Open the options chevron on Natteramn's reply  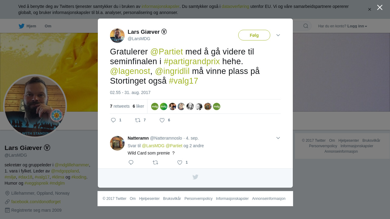pyautogui.click(x=278, y=138)
